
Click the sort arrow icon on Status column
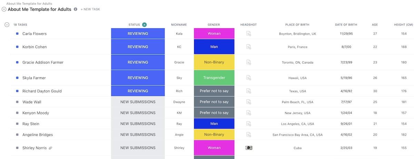[145, 25]
